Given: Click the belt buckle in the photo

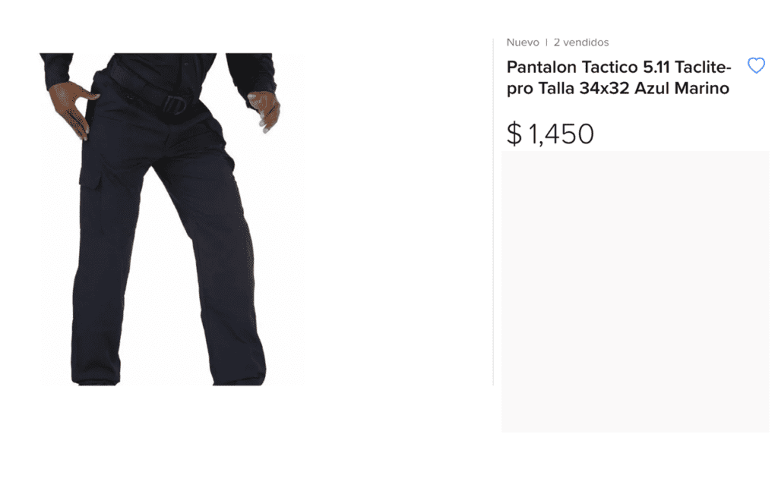Looking at the screenshot, I should [x=175, y=105].
